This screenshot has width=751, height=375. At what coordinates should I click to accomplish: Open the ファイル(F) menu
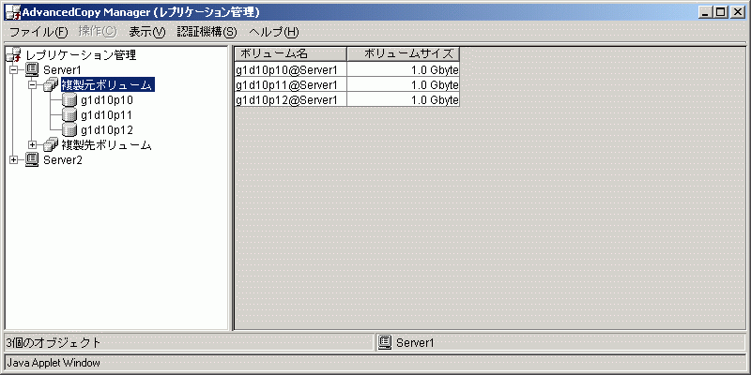[38, 32]
